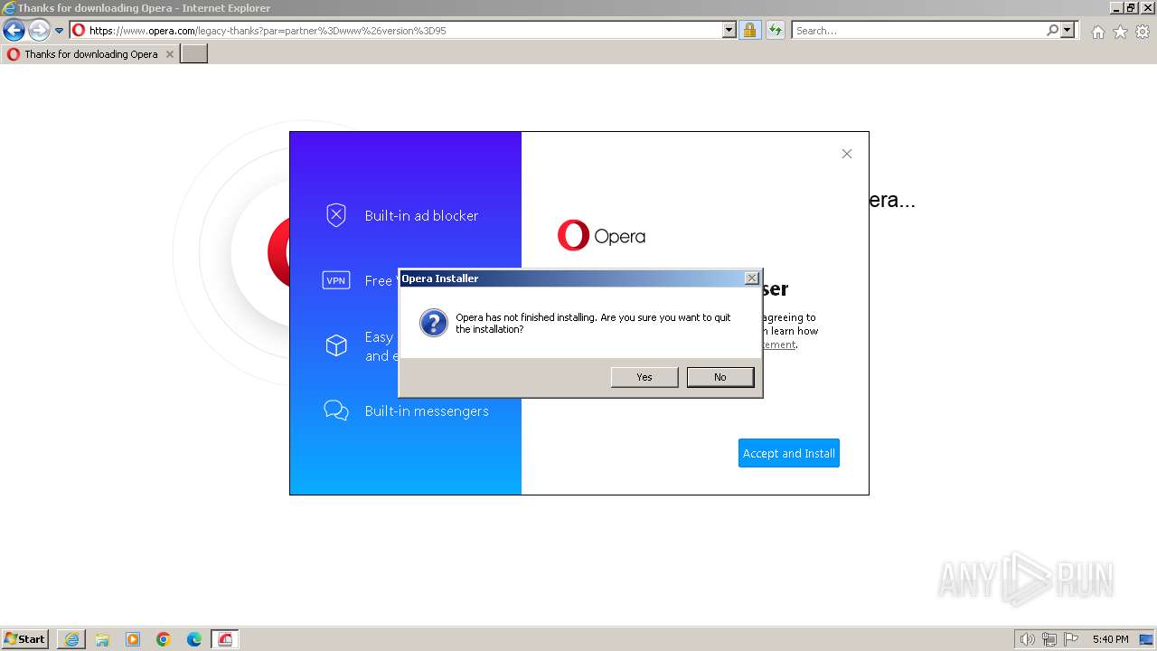Viewport: 1157px width, 651px height.
Task: Click the underlined statement link
Action: (x=778, y=344)
